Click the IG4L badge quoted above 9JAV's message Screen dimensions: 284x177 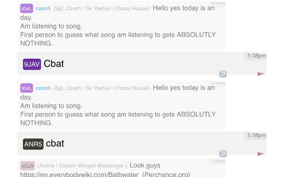[27, 8]
